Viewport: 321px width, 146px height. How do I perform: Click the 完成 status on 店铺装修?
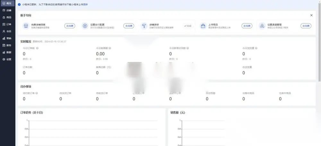[187, 26]
